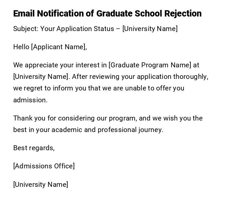Click the 'Best regards,' closing line
Image resolution: width=231 pixels, height=205 pixels.
[34, 148]
